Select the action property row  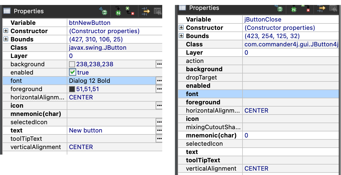(x=258, y=61)
